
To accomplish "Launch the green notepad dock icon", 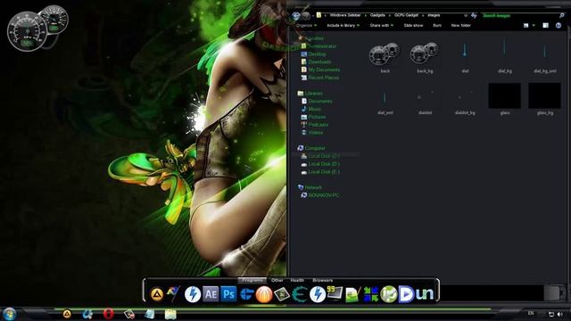I will 352,294.
